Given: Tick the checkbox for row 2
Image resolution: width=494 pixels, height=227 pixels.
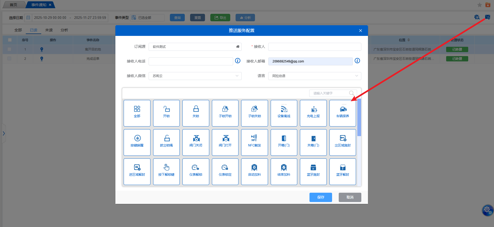Looking at the screenshot, I should tap(9, 58).
